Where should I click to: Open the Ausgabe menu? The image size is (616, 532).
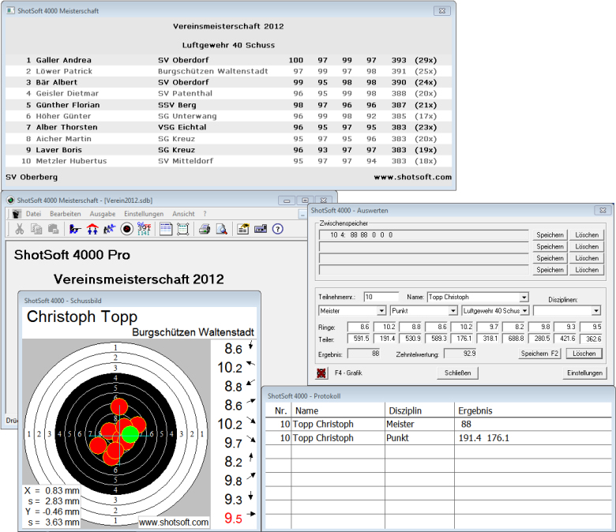pos(103,214)
